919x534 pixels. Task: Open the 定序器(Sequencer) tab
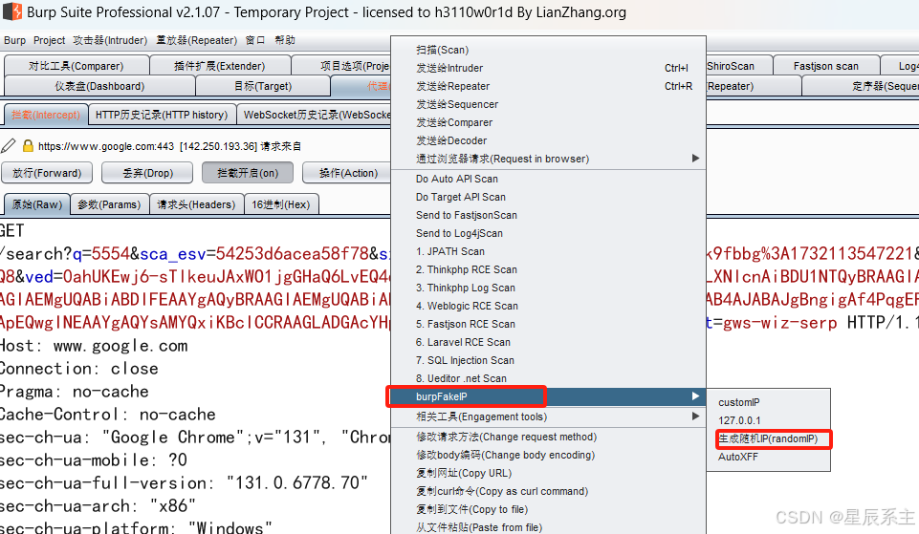click(860, 86)
